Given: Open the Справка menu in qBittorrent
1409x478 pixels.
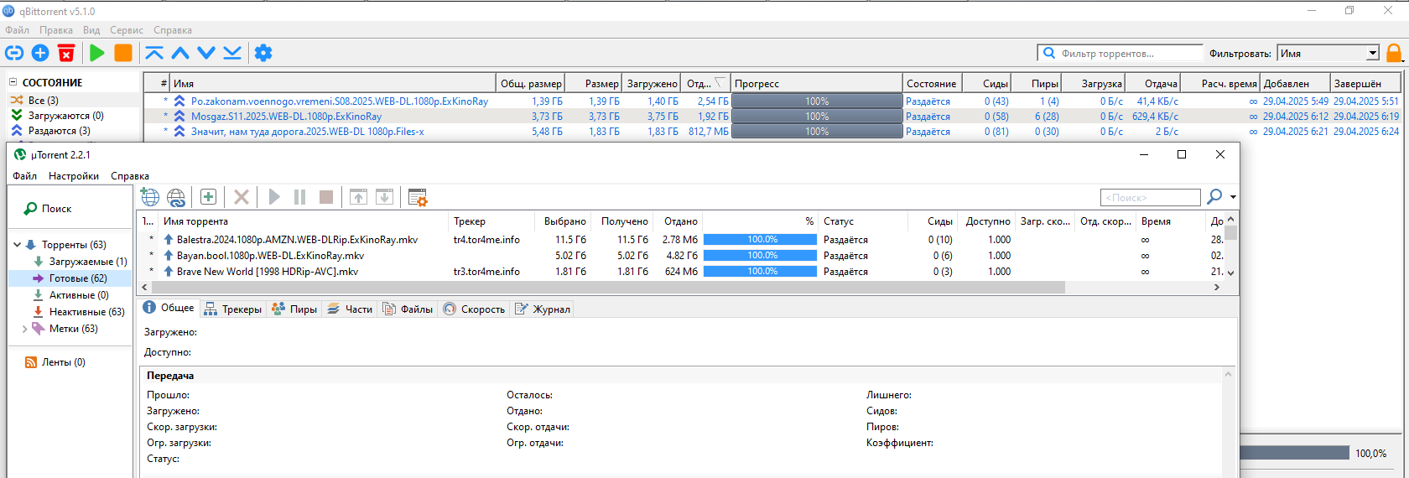Looking at the screenshot, I should coord(173,30).
